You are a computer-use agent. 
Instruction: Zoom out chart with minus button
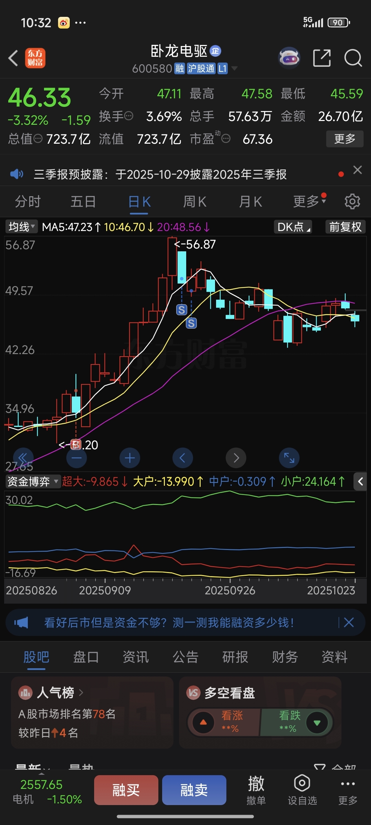[x=77, y=458]
